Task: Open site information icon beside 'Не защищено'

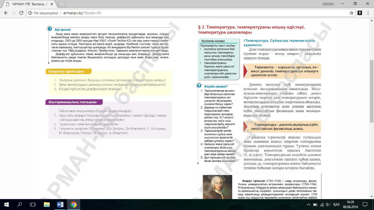Action: tap(30, 13)
